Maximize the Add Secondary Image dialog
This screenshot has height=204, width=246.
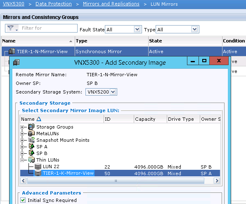(x=204, y=61)
